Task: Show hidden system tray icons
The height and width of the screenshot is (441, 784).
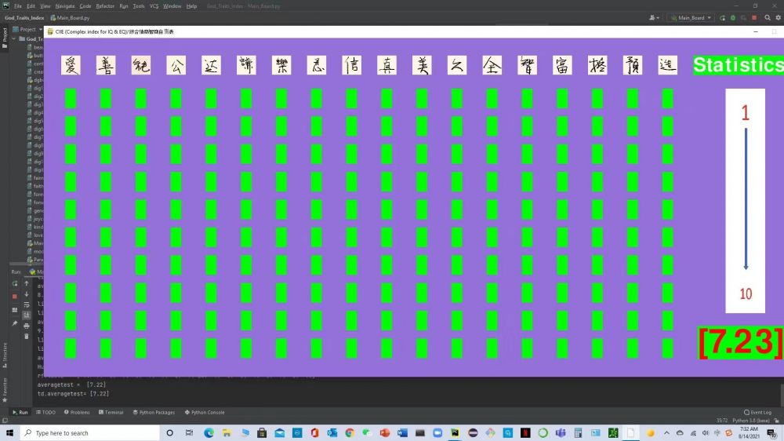Action: (x=666, y=432)
